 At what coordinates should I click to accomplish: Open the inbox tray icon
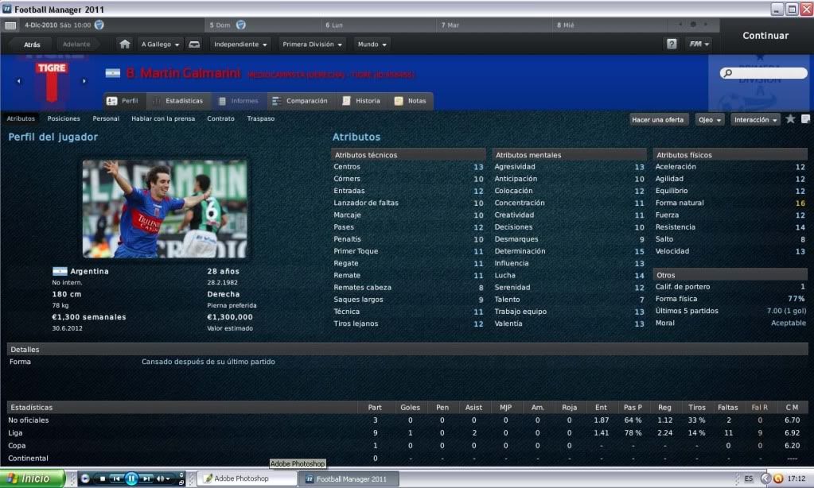point(194,45)
